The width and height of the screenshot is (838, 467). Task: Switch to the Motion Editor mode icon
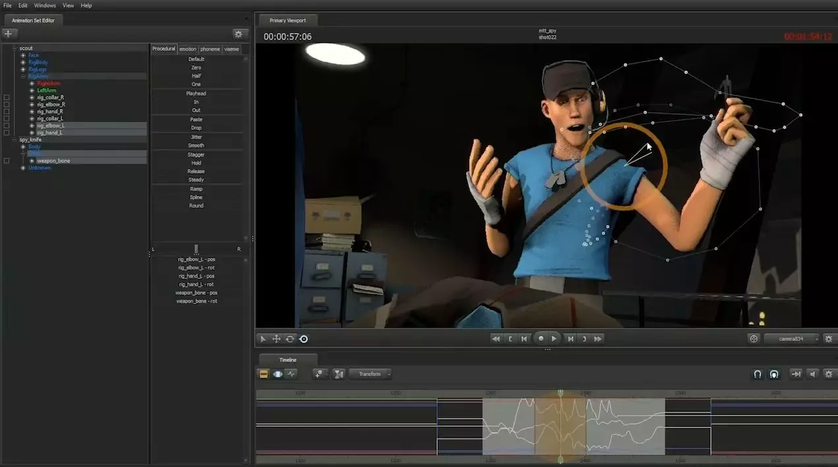(x=278, y=374)
